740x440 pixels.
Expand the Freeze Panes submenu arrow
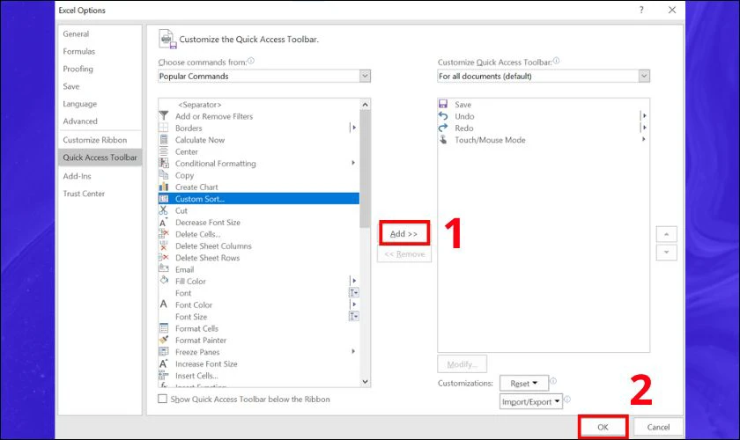click(353, 351)
